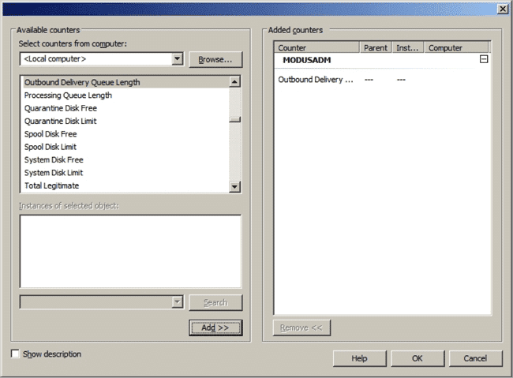Enable the Show description checkbox
Screen dimensions: 513x378
16,354
